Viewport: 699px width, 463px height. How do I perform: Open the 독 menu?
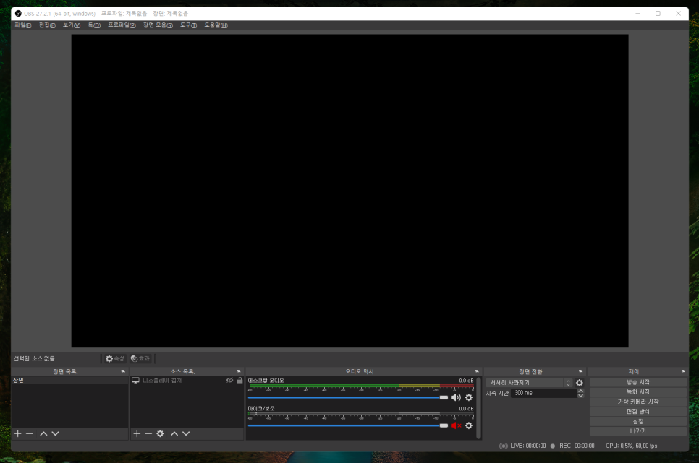[94, 25]
